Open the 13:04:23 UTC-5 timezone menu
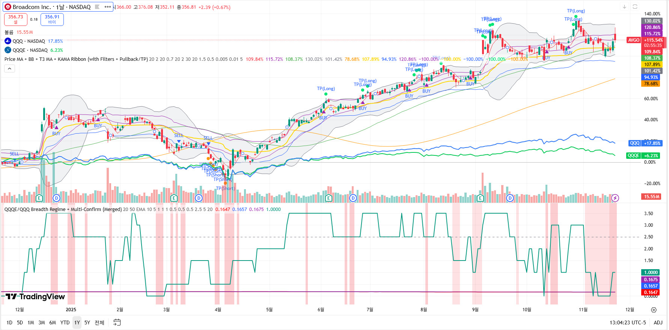Screen dimensions: 669x330 [x=627, y=322]
